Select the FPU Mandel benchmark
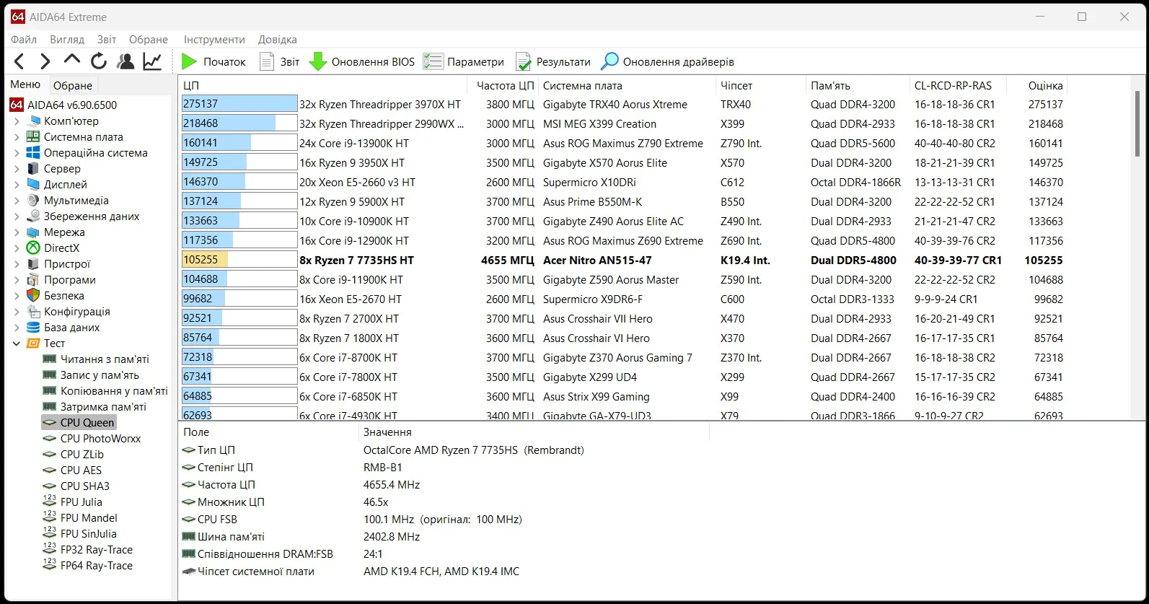The width and height of the screenshot is (1149, 604). 80,518
